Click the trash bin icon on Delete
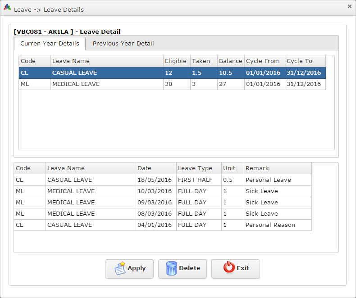The width and height of the screenshot is (356, 298). [x=172, y=268]
